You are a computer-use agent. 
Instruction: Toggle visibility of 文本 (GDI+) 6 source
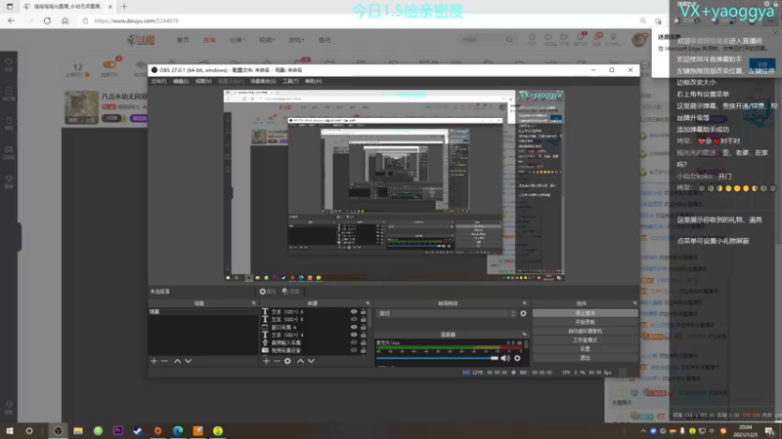click(354, 311)
